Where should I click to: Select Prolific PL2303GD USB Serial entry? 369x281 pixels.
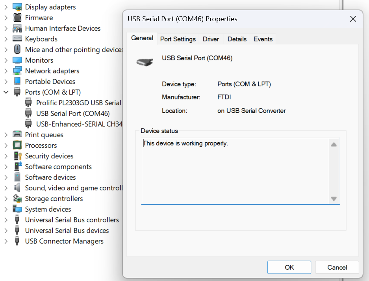(x=78, y=103)
